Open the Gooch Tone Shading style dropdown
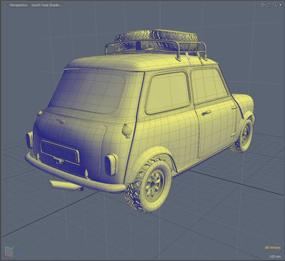Screen dimensions: 285x261 [46, 5]
